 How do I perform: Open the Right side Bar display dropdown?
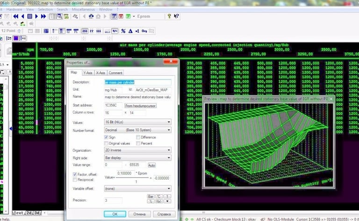click(x=137, y=158)
